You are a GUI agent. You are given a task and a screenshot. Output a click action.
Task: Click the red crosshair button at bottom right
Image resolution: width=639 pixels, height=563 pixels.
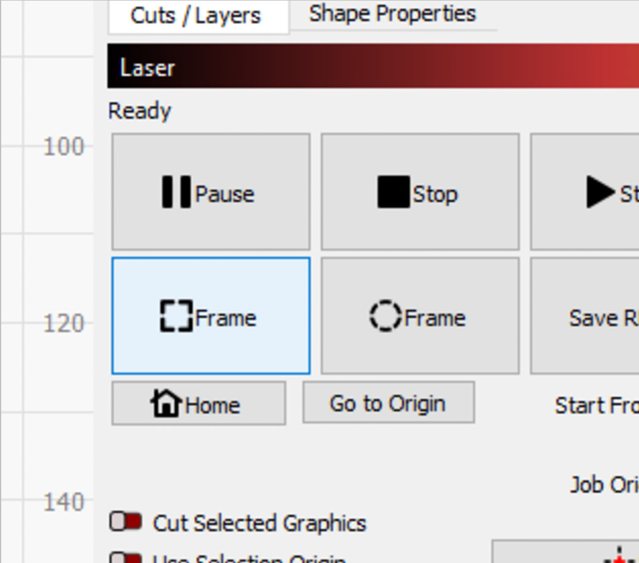click(566, 552)
